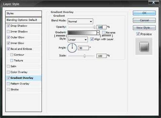
Task: Enable the Color Overlay checkbox
Action: pyautogui.click(x=8, y=72)
